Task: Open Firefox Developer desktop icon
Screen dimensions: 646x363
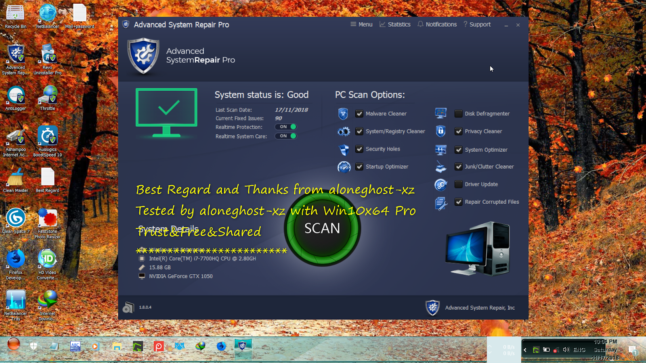Action: pyautogui.click(x=16, y=264)
